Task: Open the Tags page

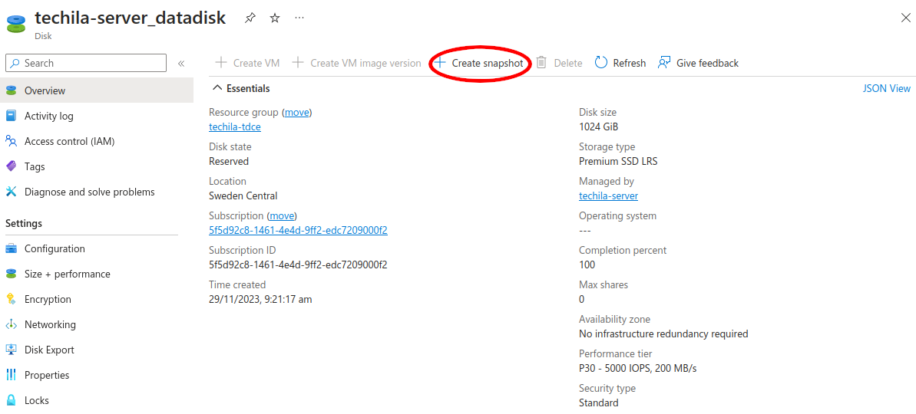Action: tap(35, 166)
